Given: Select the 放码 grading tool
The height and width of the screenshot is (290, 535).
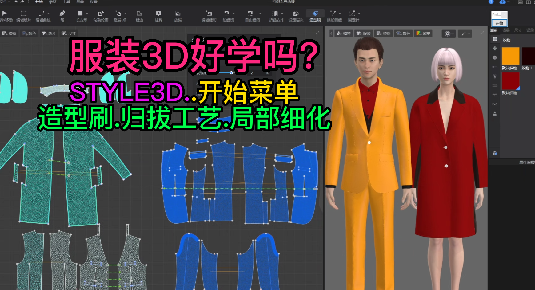Looking at the screenshot, I should (x=178, y=16).
